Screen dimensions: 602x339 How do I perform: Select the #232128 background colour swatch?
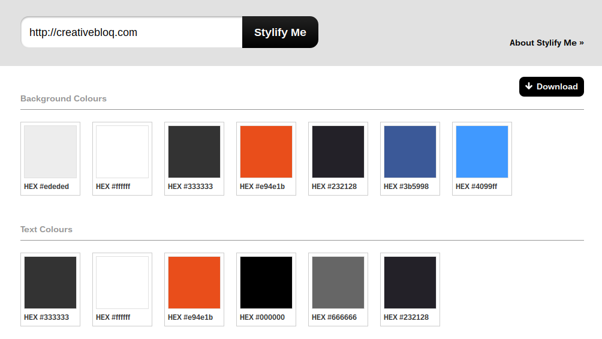338,152
